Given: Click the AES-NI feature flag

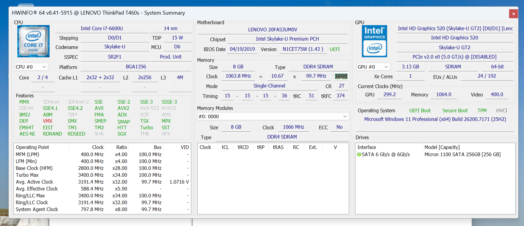Looking at the screenshot, I should pos(27,134).
